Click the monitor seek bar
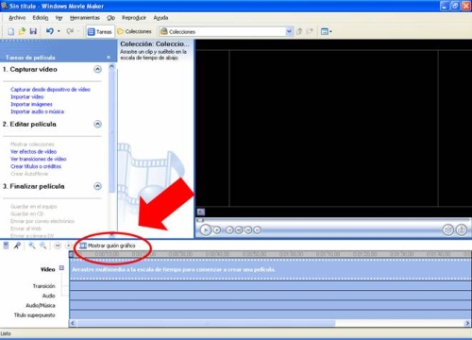The width and height of the screenshot is (472, 340). pos(333,220)
